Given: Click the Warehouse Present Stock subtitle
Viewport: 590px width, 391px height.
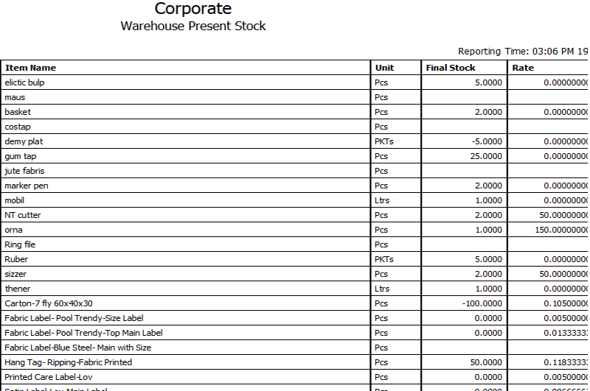Looking at the screenshot, I should (x=193, y=27).
